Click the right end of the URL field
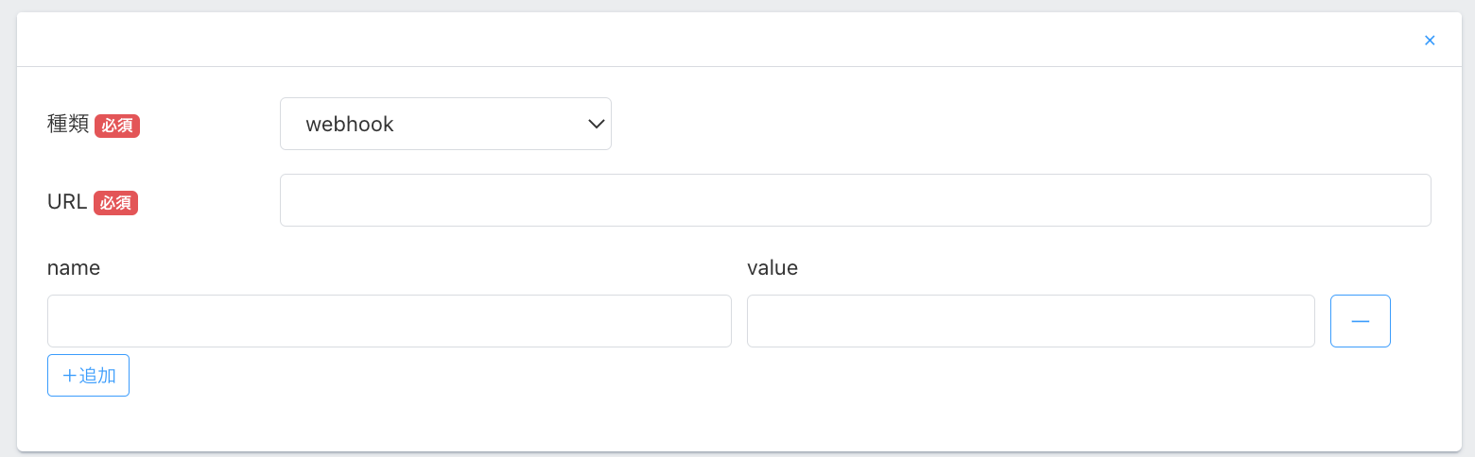Screen dimensions: 1475x457 pos(1409,200)
